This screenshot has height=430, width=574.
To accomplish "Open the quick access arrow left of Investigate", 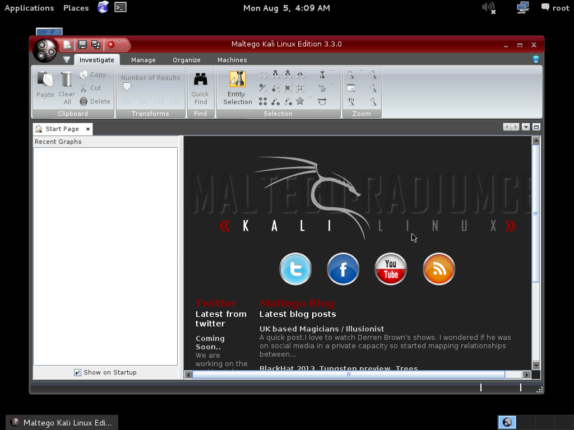I will tap(66, 59).
